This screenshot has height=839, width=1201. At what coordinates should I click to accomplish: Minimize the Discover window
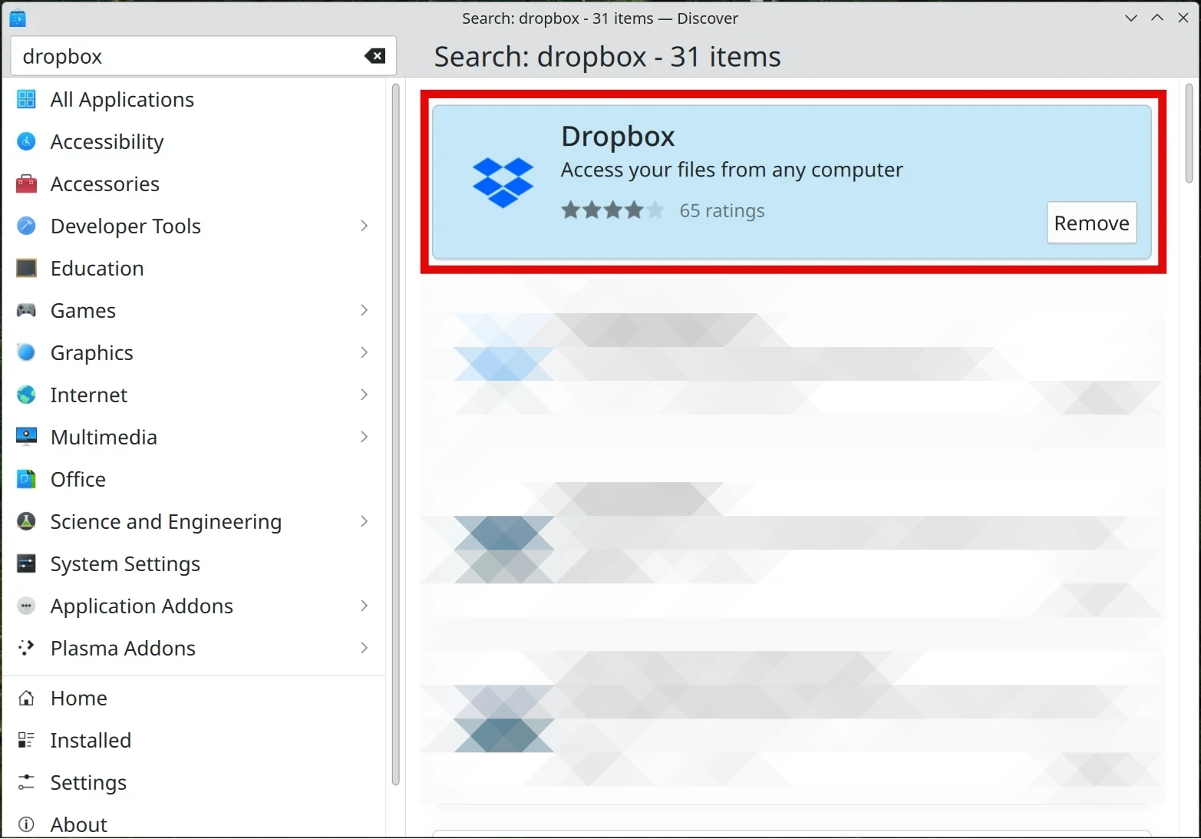point(1131,18)
